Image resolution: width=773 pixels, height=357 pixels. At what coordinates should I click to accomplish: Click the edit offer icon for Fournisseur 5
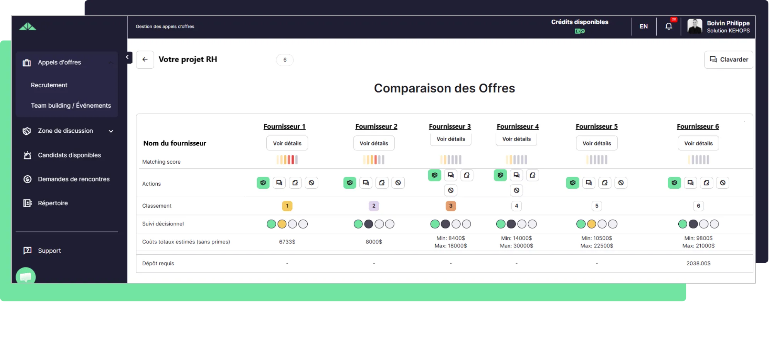tap(605, 183)
